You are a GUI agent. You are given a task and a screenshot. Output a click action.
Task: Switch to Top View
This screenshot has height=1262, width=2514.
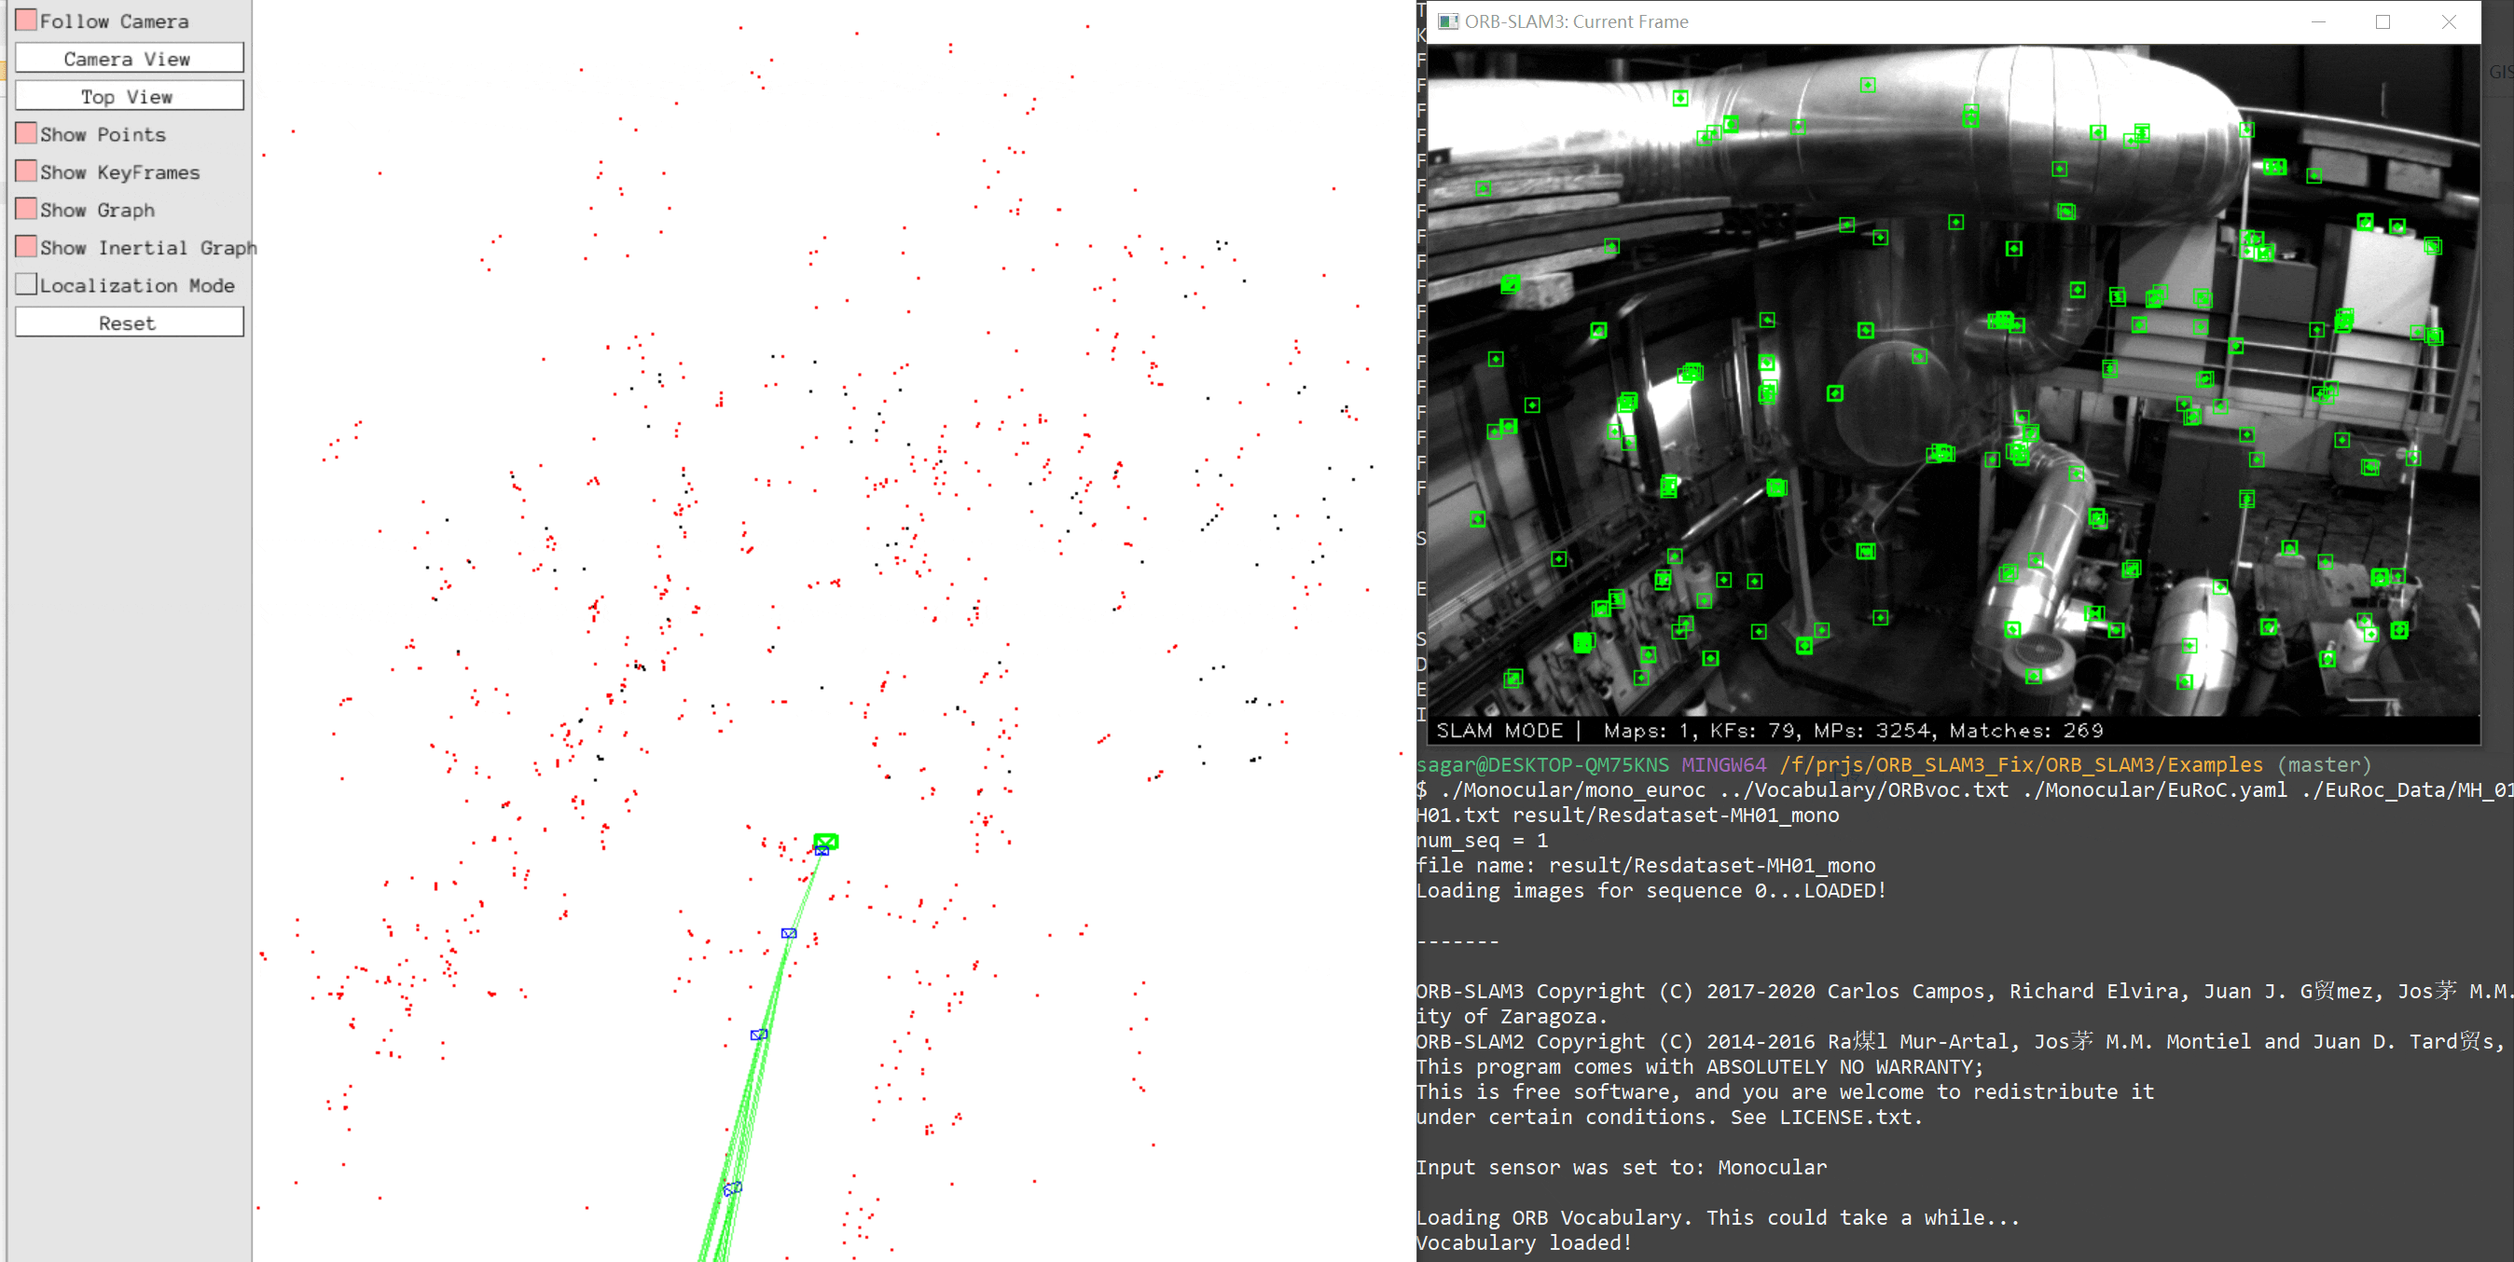click(129, 97)
